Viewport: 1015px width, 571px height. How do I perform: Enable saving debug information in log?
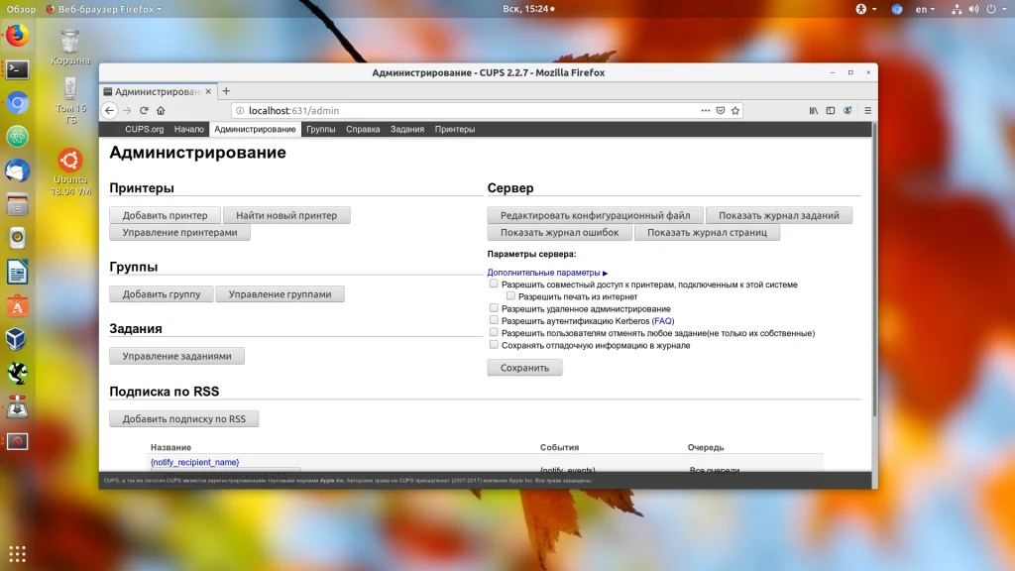(x=494, y=344)
